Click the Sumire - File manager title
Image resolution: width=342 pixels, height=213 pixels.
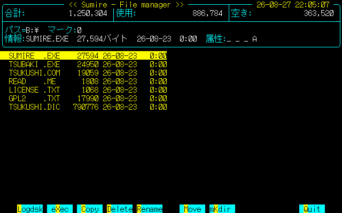click(x=126, y=5)
